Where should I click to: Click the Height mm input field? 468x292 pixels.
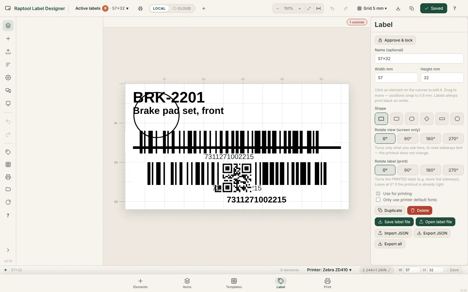[x=442, y=78]
